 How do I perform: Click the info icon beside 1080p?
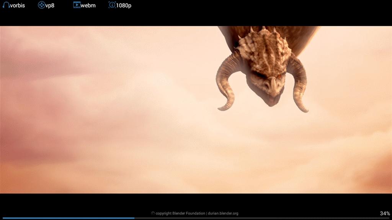click(x=112, y=5)
